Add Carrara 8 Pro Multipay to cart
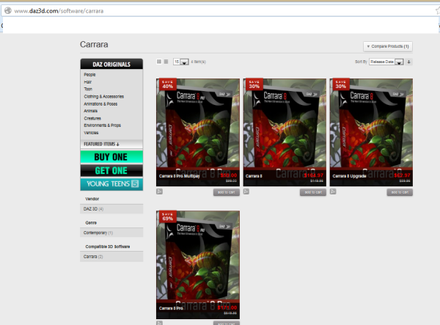This screenshot has width=440, height=325. [x=226, y=192]
